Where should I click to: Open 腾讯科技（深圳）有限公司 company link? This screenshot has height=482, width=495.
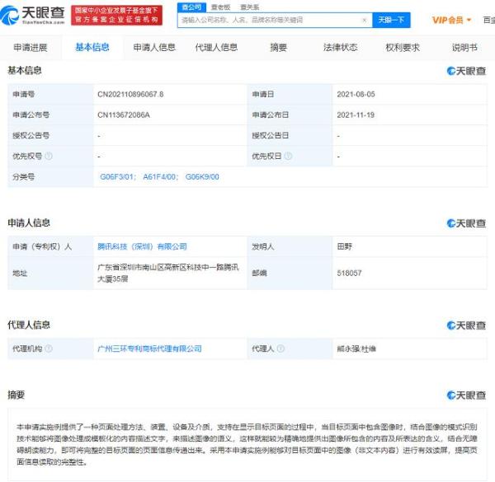[x=142, y=246]
